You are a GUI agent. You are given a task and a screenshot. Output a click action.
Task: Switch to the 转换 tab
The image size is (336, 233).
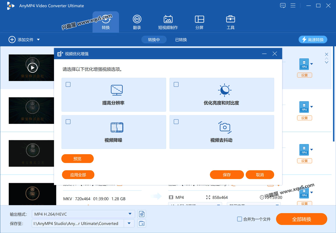[x=106, y=22]
